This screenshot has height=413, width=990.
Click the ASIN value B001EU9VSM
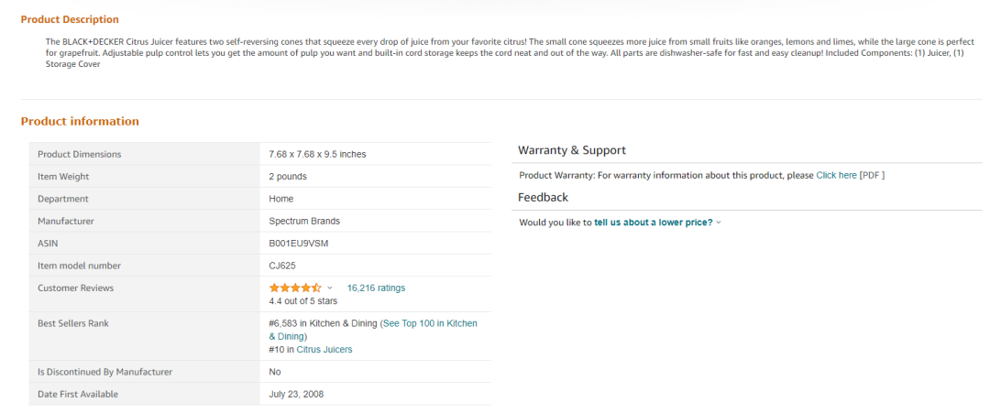point(298,244)
